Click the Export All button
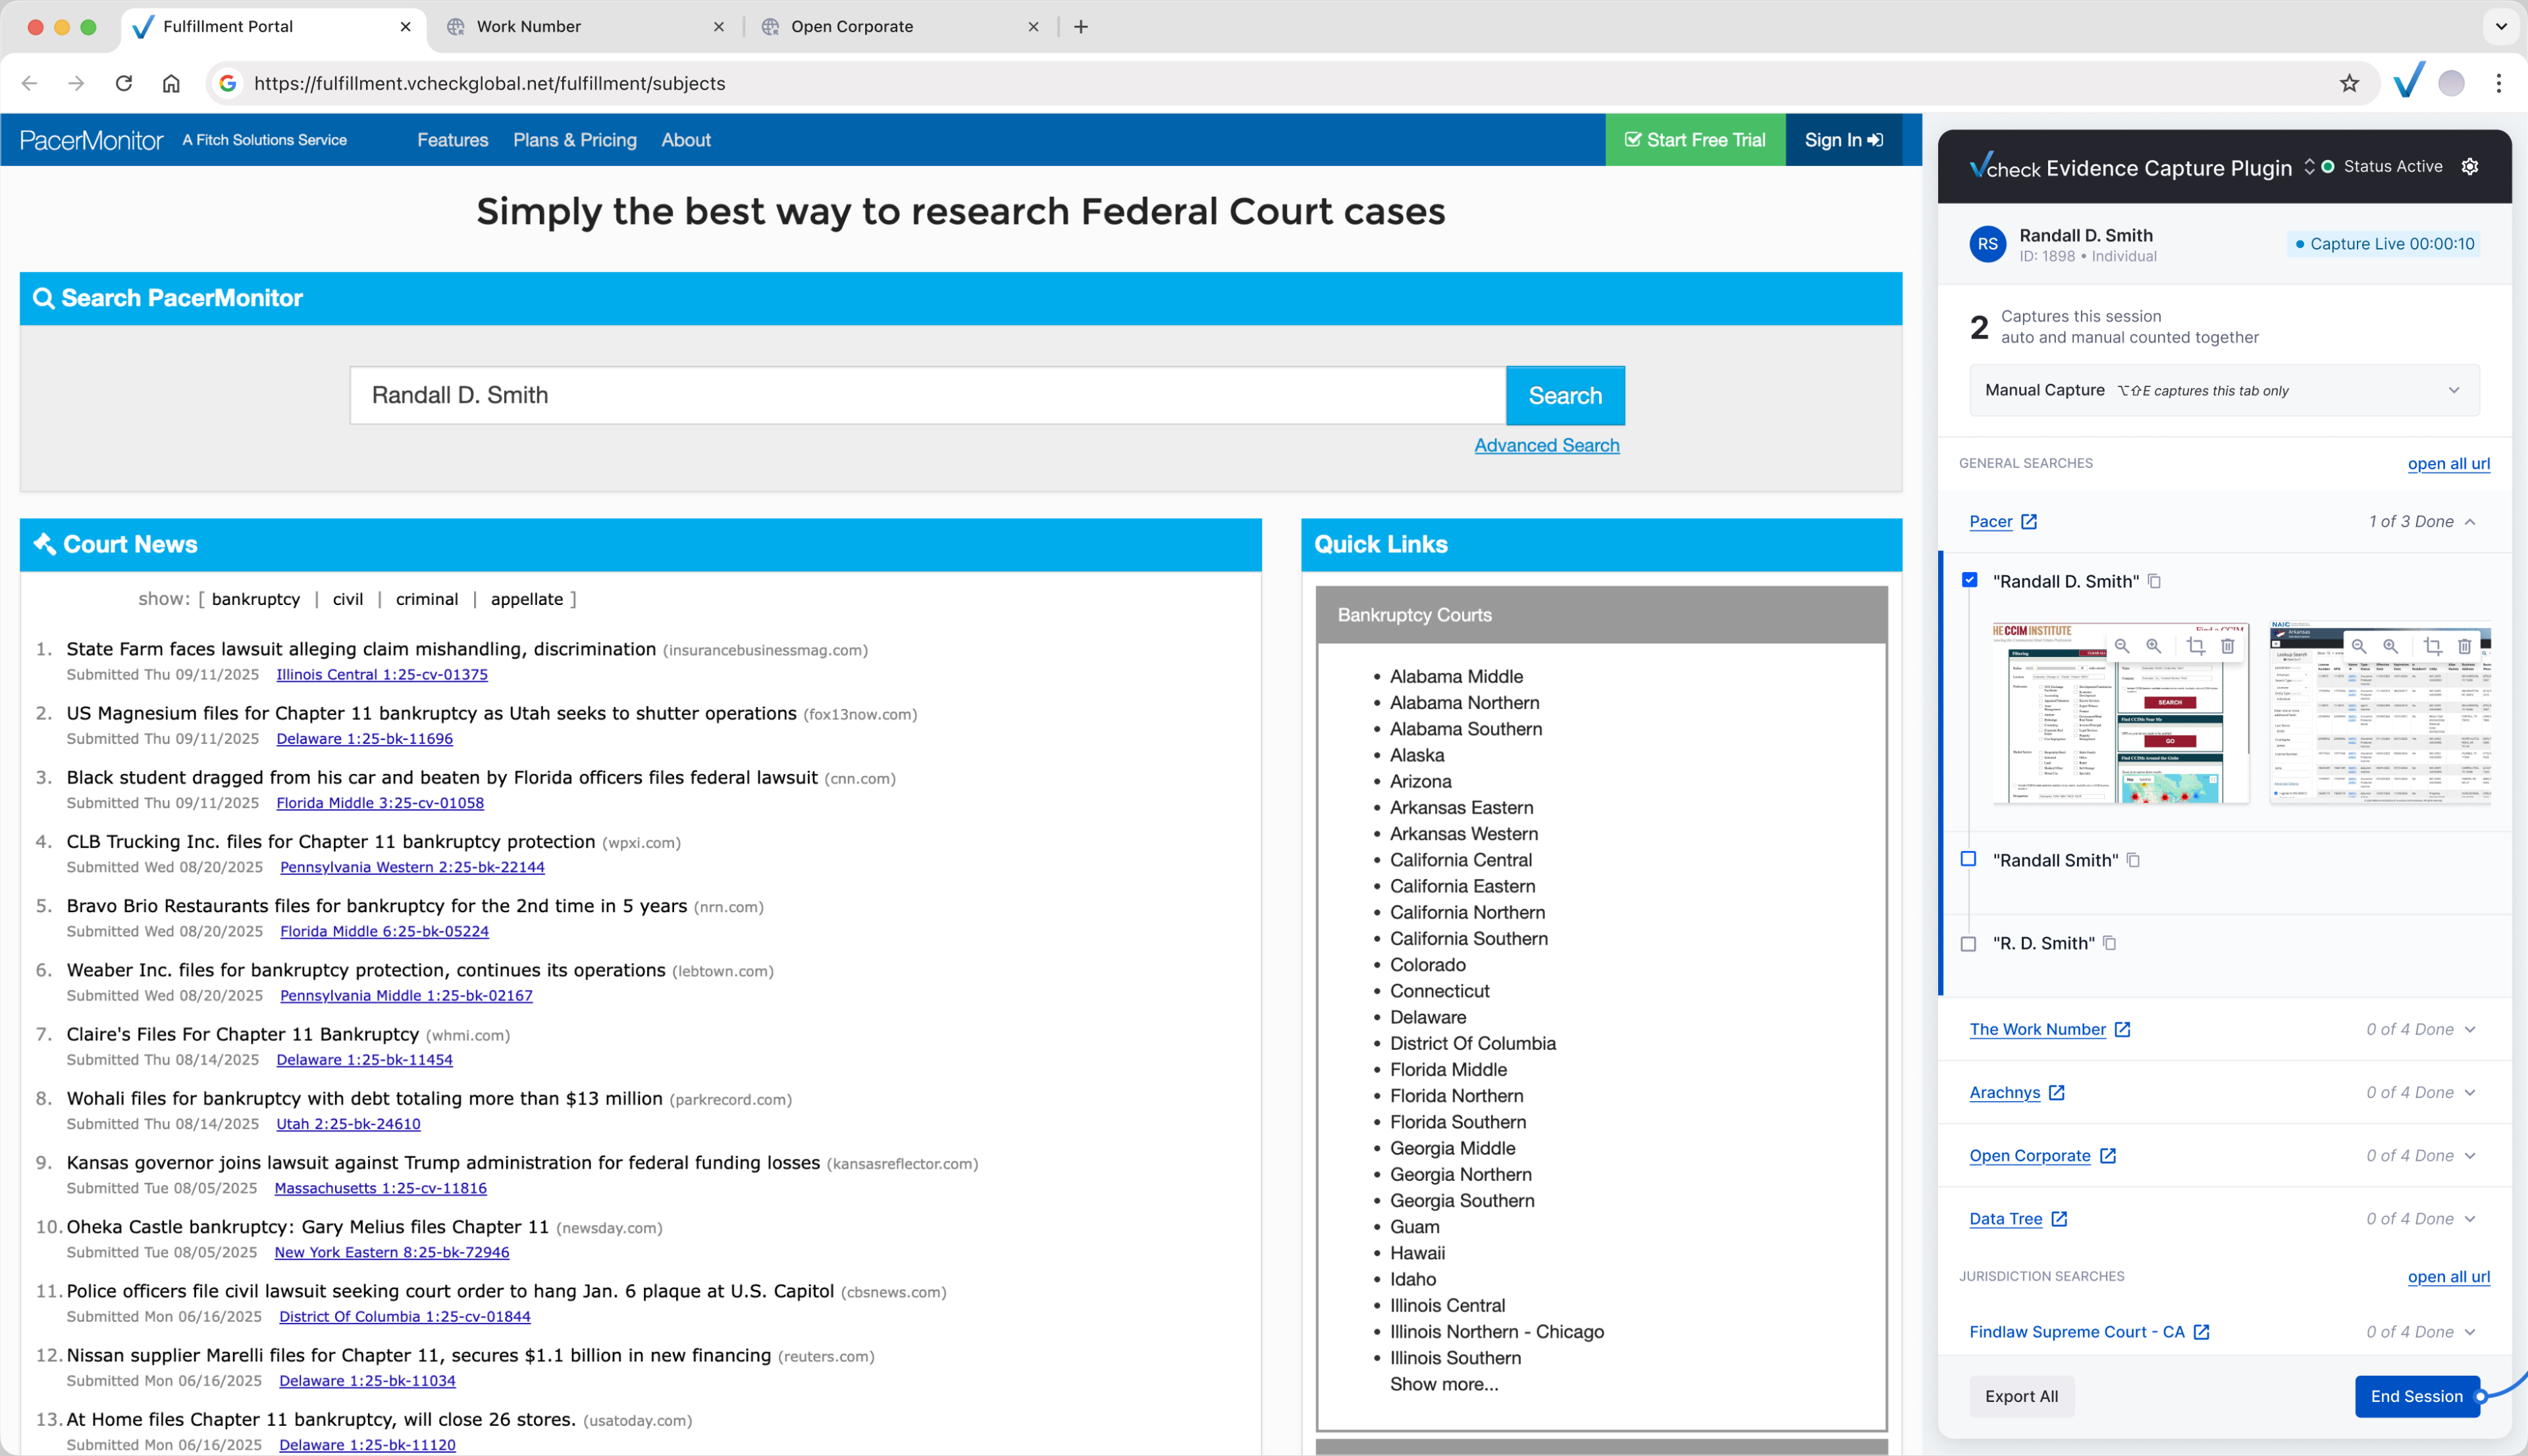The width and height of the screenshot is (2528, 1456). click(x=2021, y=1396)
